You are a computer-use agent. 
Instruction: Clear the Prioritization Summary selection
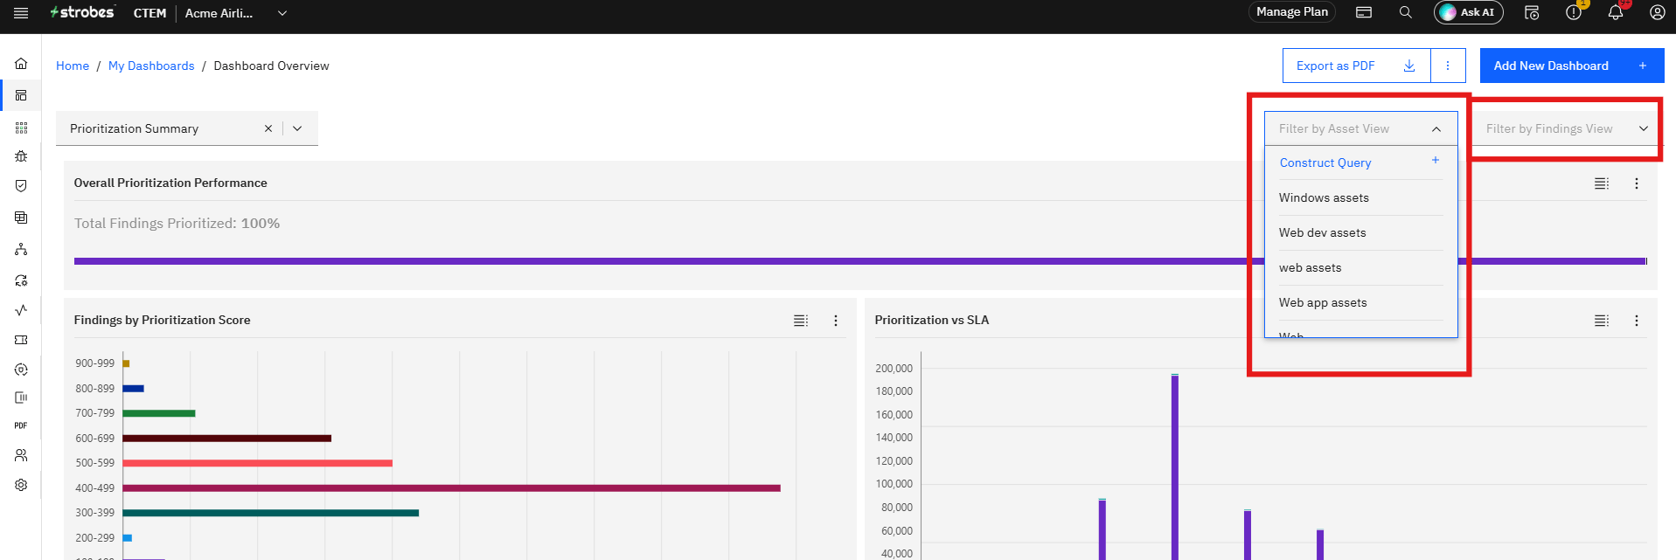[x=268, y=128]
